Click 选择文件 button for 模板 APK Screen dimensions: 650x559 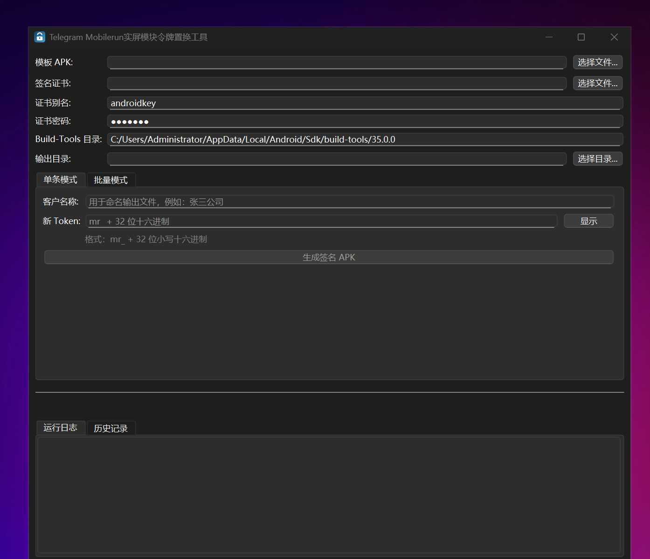click(x=597, y=62)
